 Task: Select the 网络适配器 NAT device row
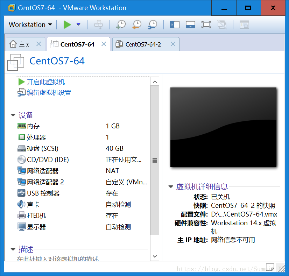pyautogui.click(x=82, y=171)
